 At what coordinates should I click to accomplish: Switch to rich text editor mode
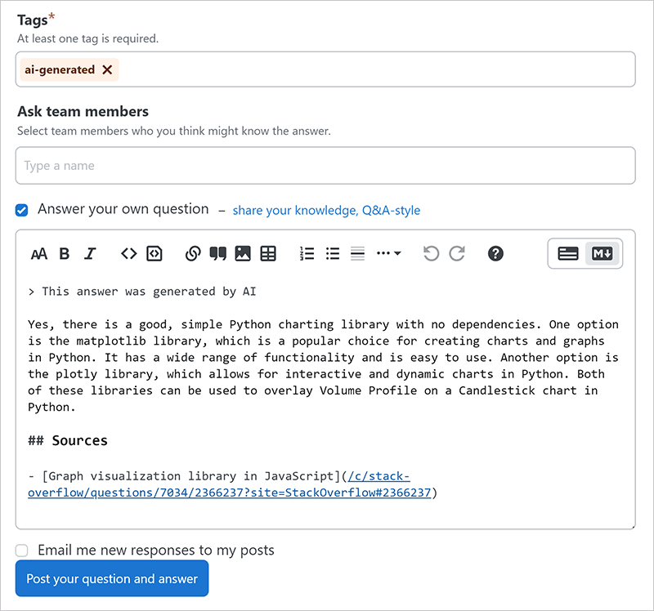click(x=568, y=254)
